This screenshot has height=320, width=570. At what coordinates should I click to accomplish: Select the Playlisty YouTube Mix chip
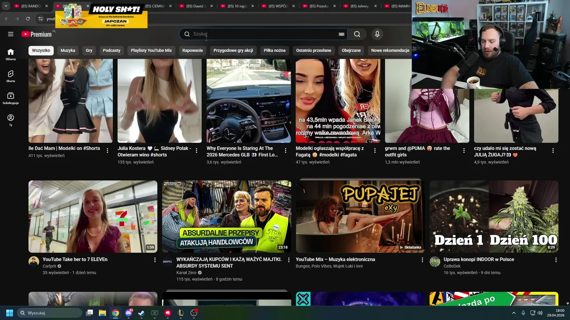click(x=151, y=50)
